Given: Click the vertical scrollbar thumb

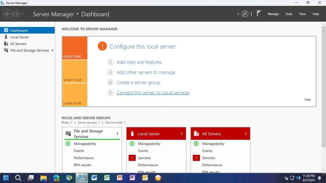Looking at the screenshot, I should (324, 86).
